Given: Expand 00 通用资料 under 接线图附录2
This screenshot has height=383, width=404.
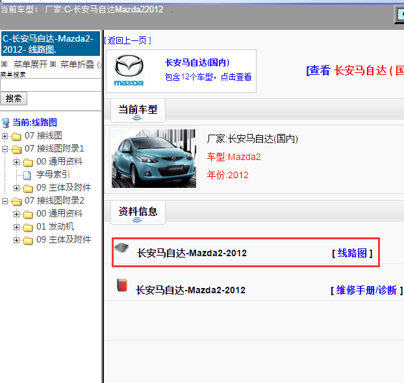Looking at the screenshot, I should (x=16, y=214).
